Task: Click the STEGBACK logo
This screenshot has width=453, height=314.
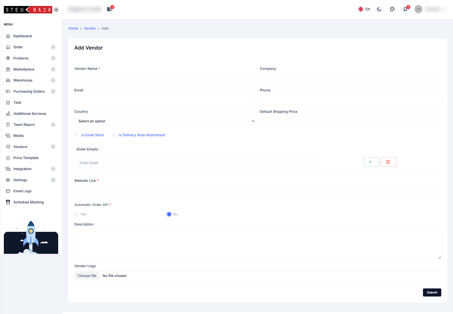Action: pos(28,10)
